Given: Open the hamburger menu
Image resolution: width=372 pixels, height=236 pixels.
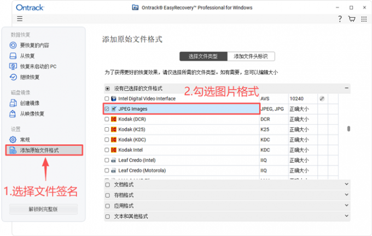Looking at the screenshot, I should [20, 19].
